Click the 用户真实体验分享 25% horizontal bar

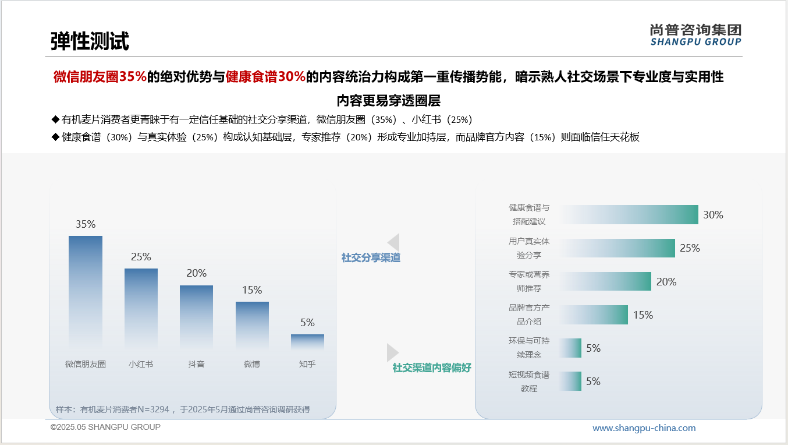click(x=617, y=248)
